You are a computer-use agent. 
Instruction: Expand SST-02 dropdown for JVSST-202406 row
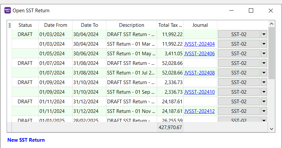pyautogui.click(x=264, y=54)
